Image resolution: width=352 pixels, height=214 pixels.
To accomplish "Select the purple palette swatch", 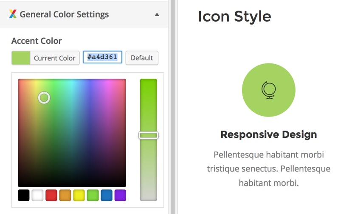I will (x=120, y=195).
